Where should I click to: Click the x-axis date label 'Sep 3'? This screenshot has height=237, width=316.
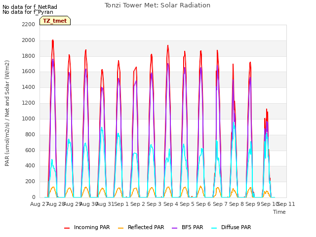[154, 204]
